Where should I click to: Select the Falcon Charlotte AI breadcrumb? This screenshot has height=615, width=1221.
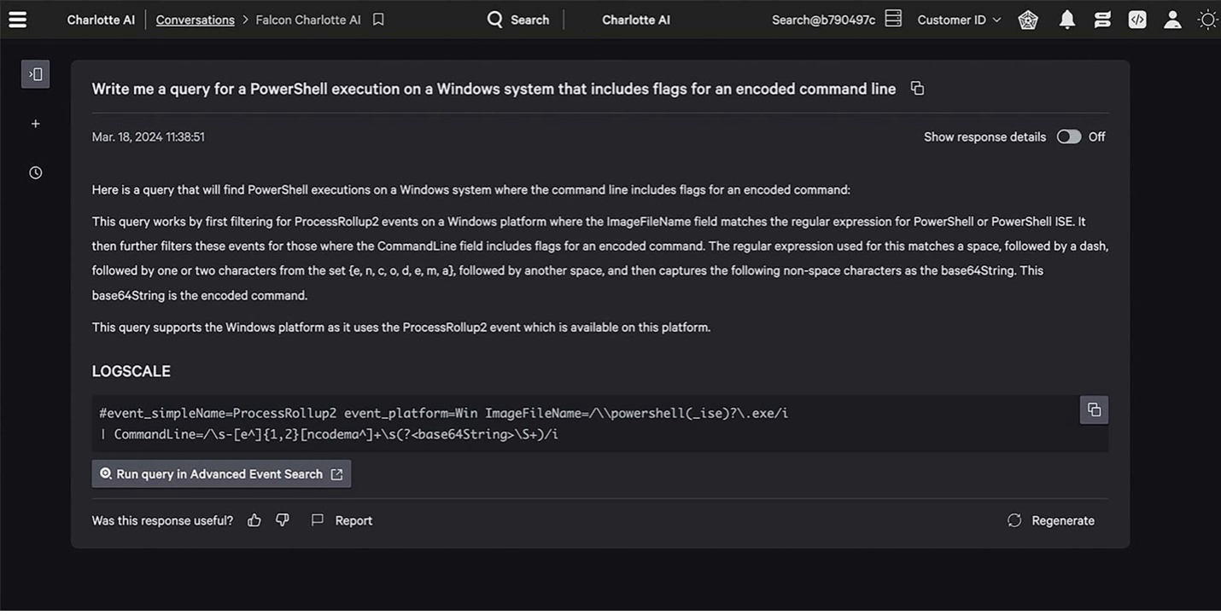coord(308,20)
